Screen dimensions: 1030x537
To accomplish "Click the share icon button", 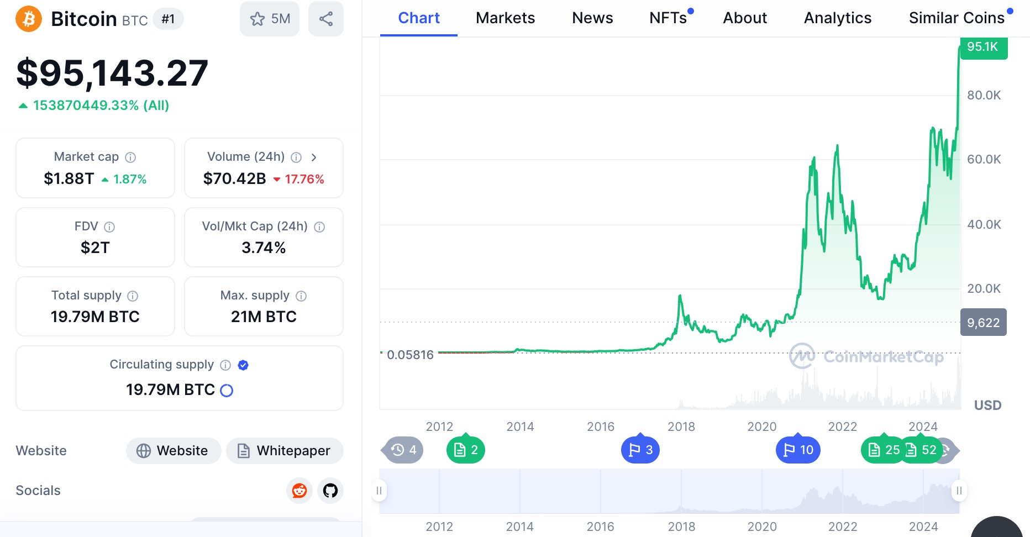I will [x=326, y=19].
